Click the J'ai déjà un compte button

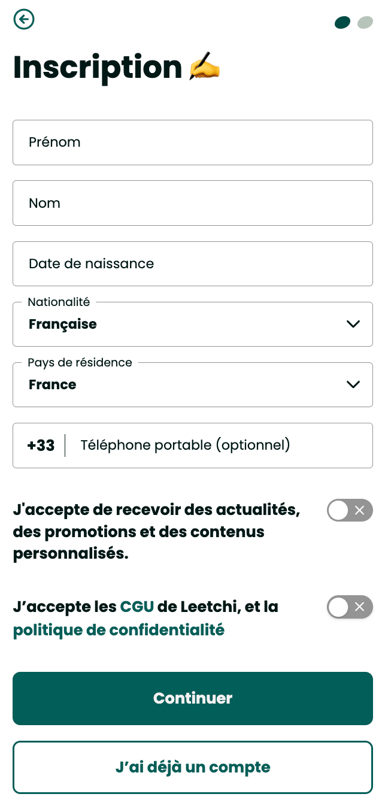pos(193,767)
